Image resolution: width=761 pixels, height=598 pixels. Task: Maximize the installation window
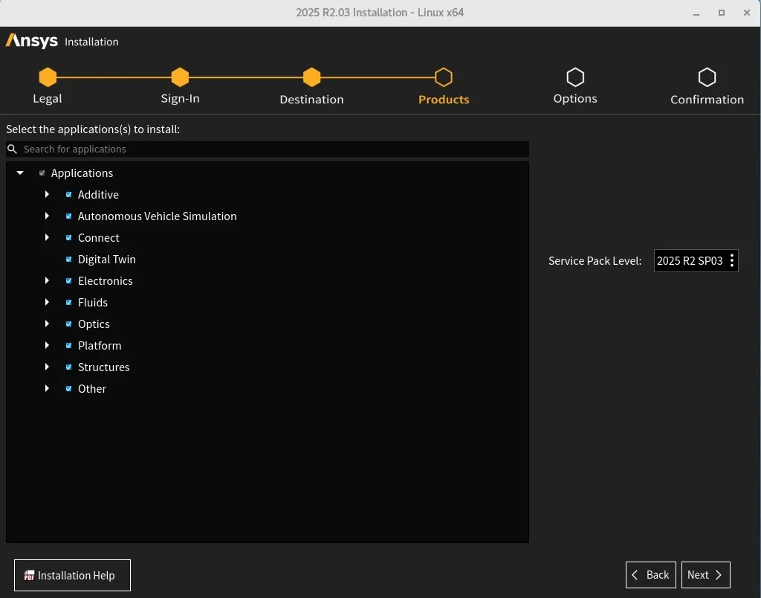pos(722,13)
